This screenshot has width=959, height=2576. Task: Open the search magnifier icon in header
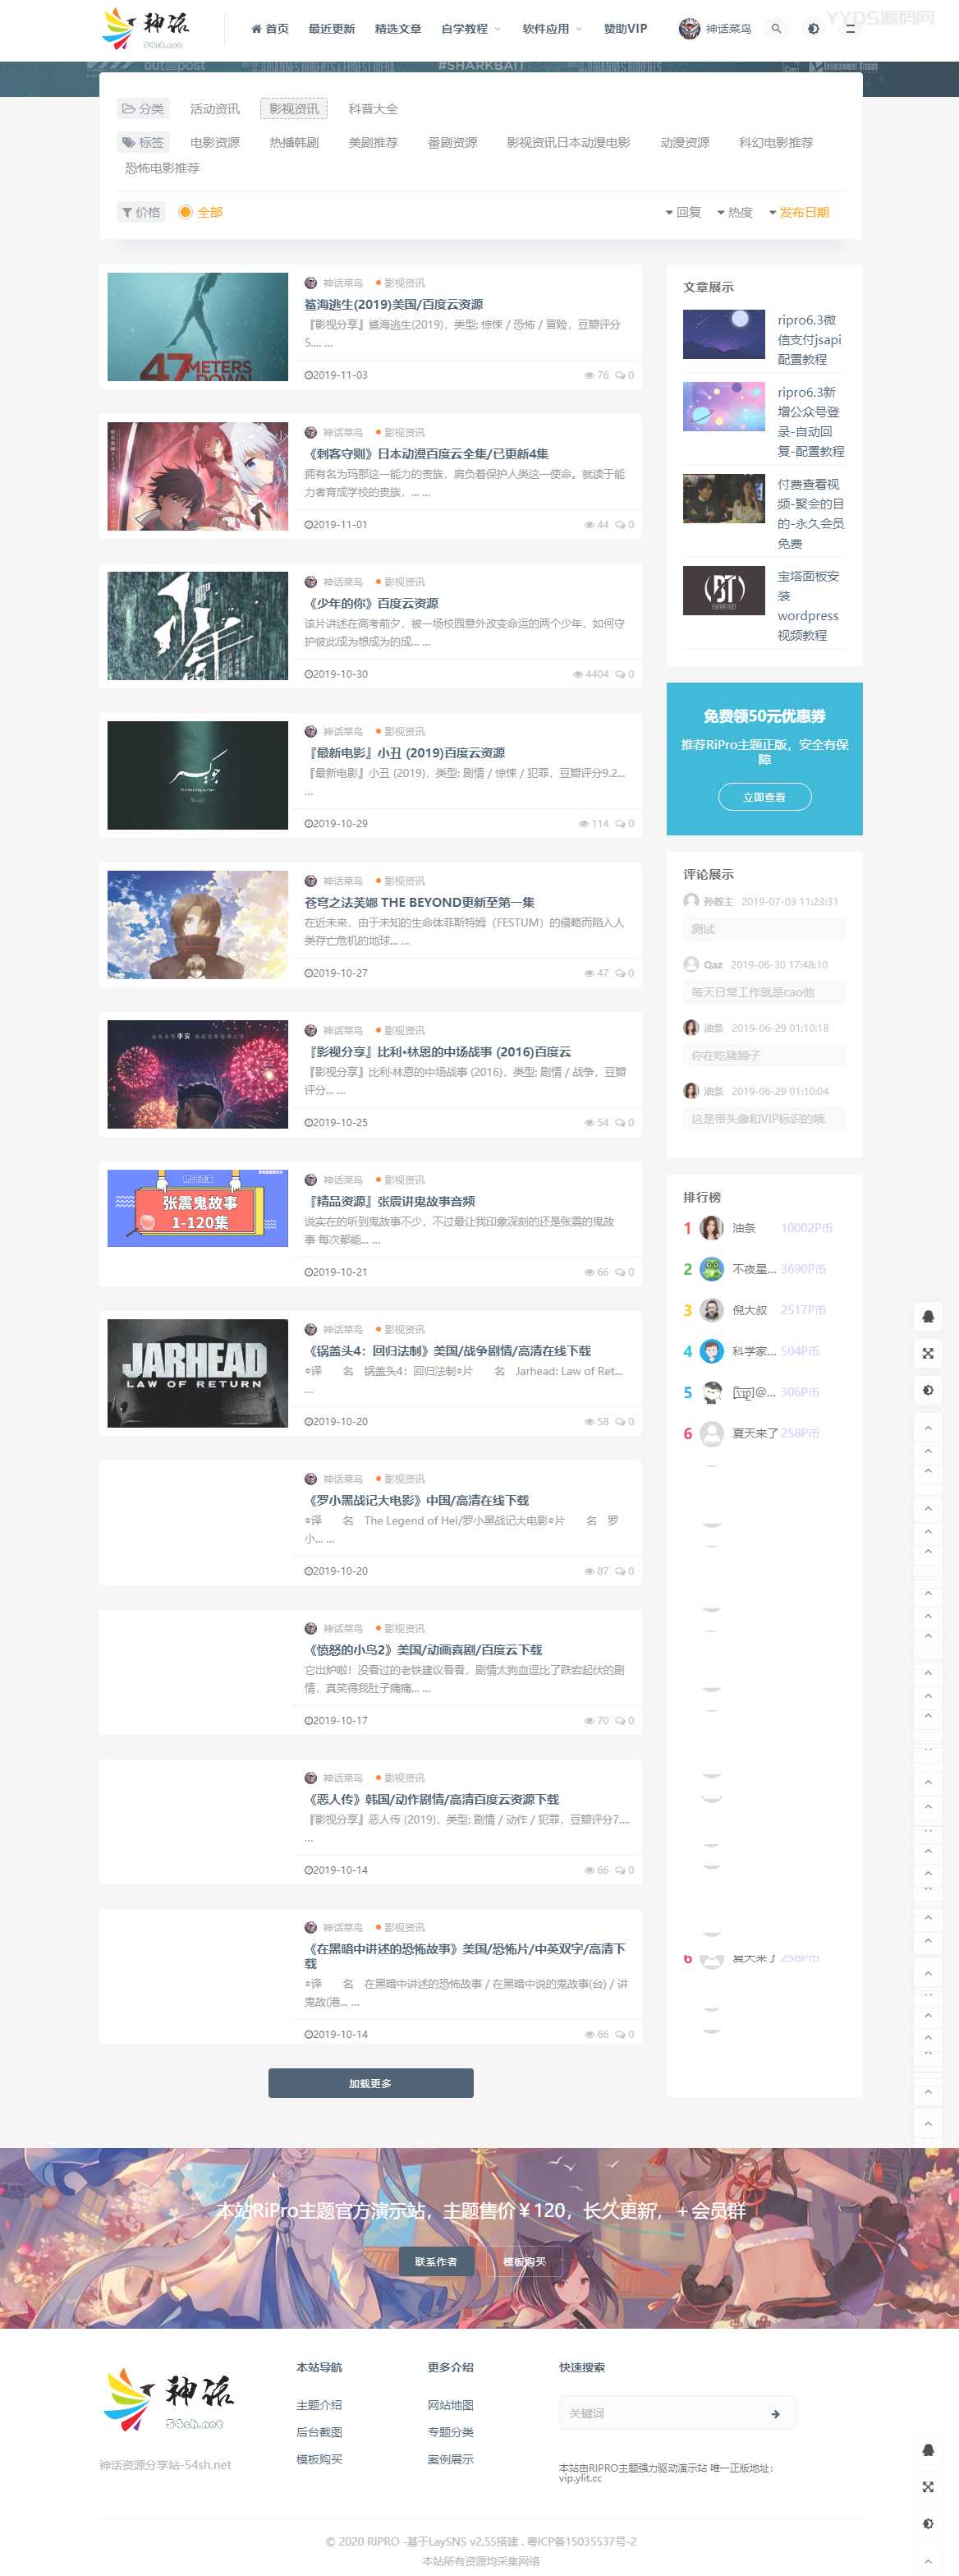pyautogui.click(x=776, y=29)
